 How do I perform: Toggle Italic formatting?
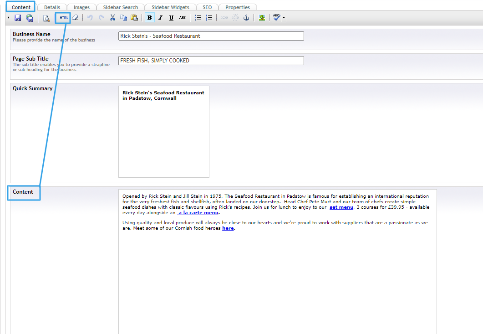[x=161, y=18]
